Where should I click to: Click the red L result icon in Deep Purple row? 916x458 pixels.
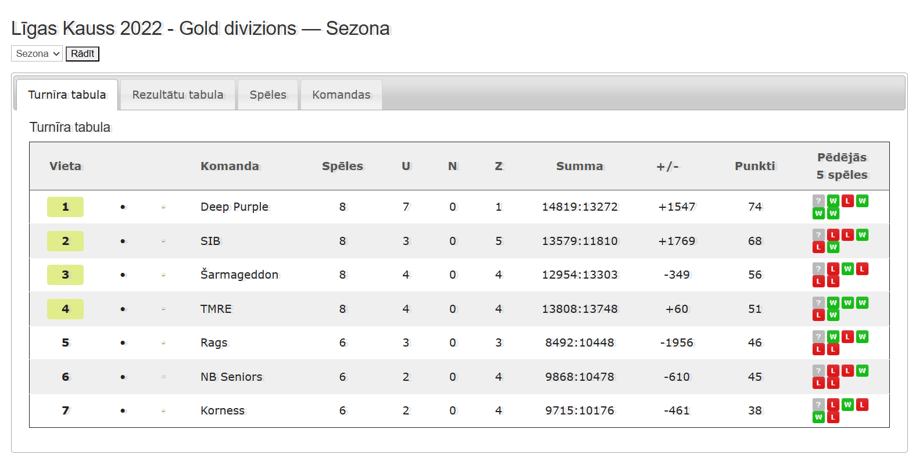pyautogui.click(x=847, y=201)
